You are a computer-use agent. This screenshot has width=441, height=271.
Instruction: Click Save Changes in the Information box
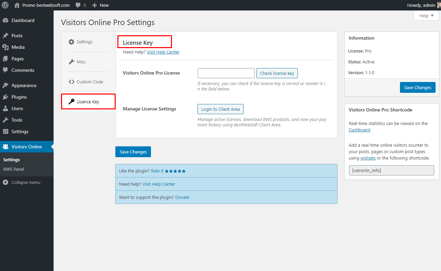(x=418, y=87)
